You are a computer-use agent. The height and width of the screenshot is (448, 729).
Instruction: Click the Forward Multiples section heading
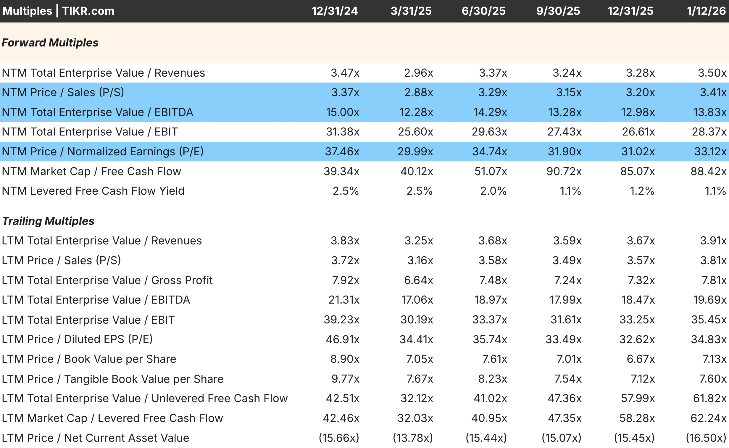[x=50, y=43]
